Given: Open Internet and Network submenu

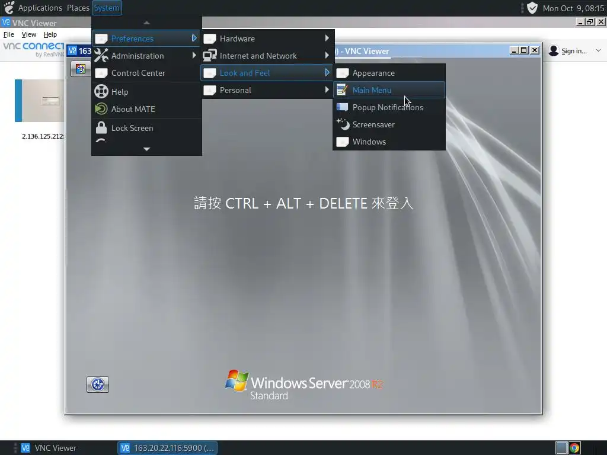Looking at the screenshot, I should coord(267,56).
